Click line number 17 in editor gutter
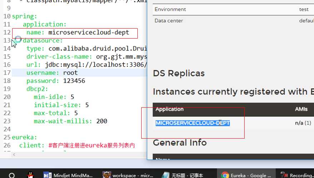This screenshot has height=178, width=314. 7,73
